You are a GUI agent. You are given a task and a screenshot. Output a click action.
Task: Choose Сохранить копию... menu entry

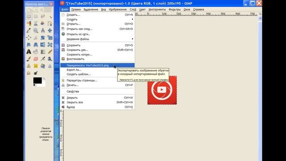pos(97,55)
